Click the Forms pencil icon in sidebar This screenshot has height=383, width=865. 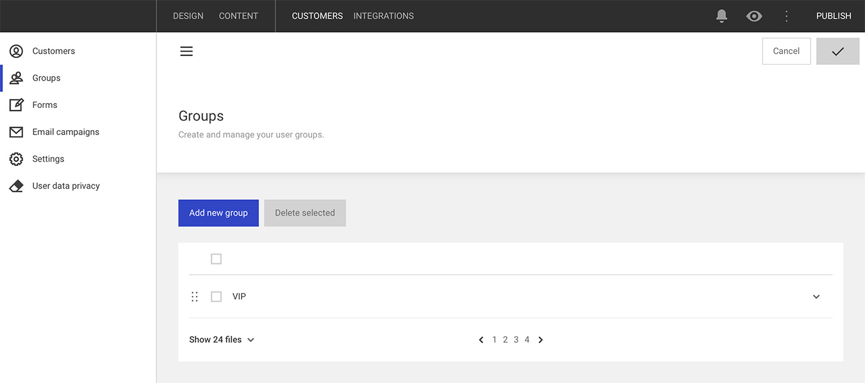(x=16, y=105)
